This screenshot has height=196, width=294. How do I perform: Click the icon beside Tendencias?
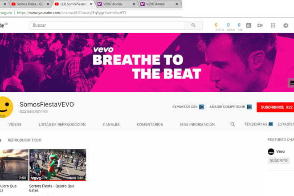[x=271, y=124]
